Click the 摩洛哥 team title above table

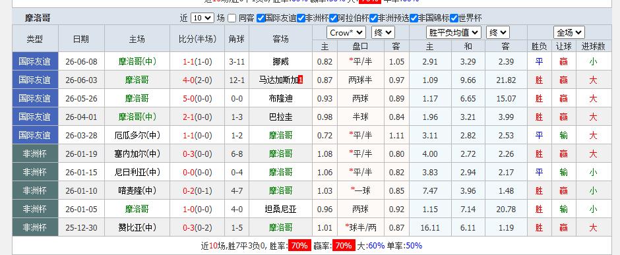[38, 18]
